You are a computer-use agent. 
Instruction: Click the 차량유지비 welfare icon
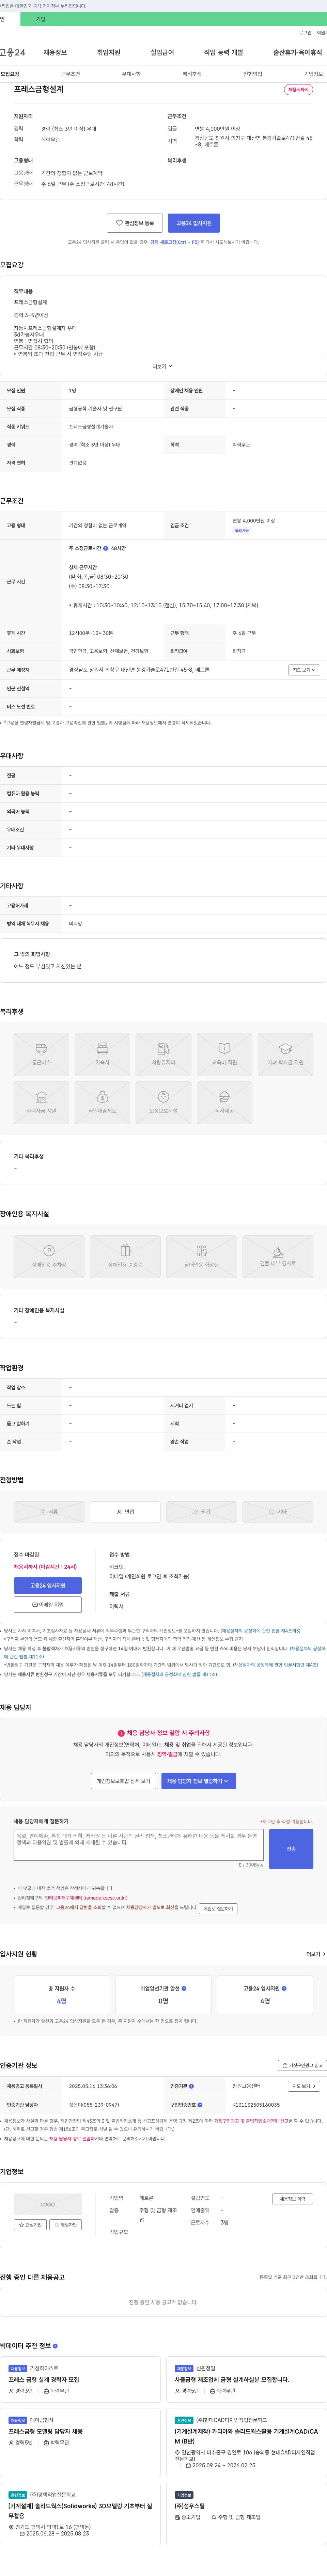[x=163, y=1054]
